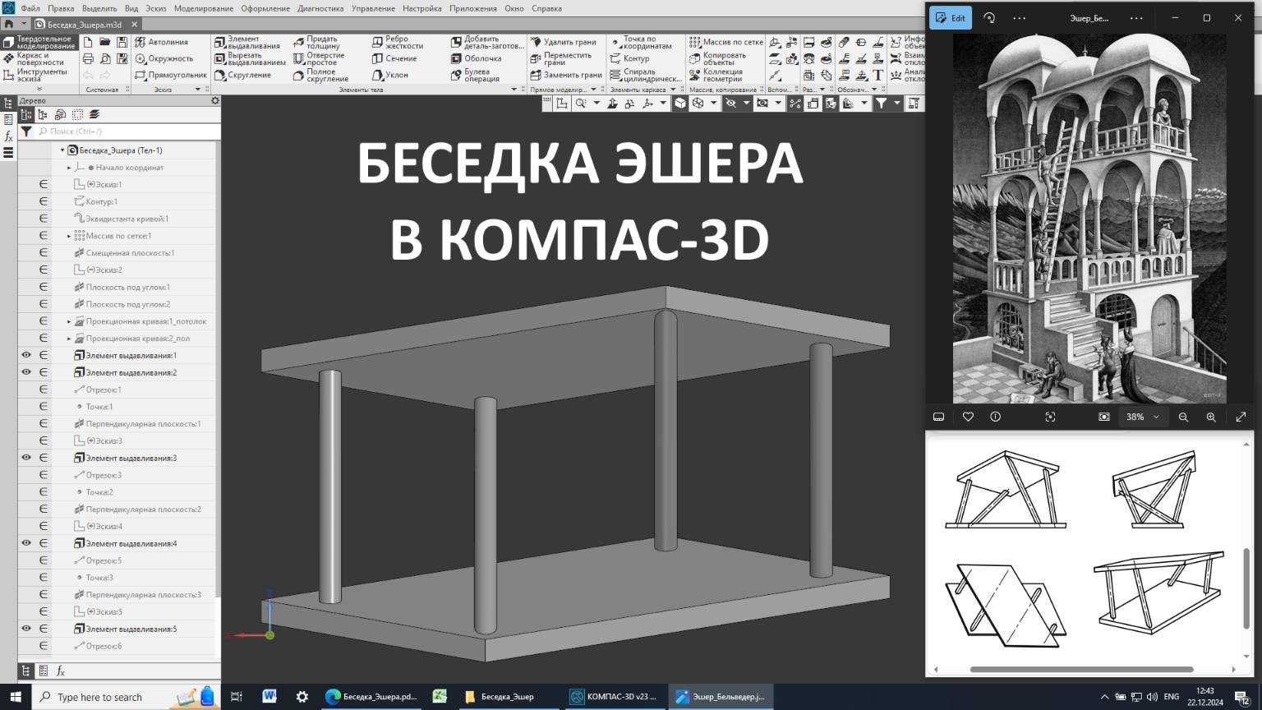Image resolution: width=1262 pixels, height=710 pixels.
Task: Click the tree filter funnel icon
Action: [26, 131]
